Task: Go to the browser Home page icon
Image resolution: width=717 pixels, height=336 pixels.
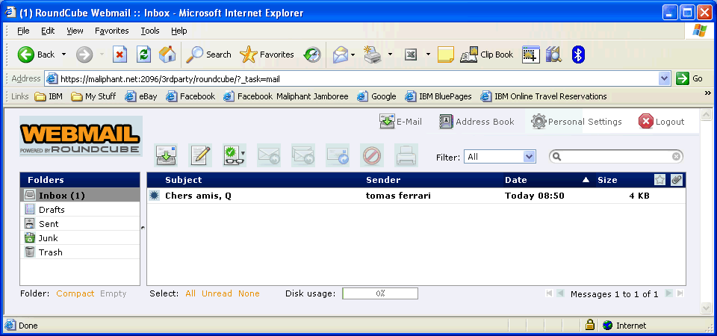Action: click(x=167, y=55)
